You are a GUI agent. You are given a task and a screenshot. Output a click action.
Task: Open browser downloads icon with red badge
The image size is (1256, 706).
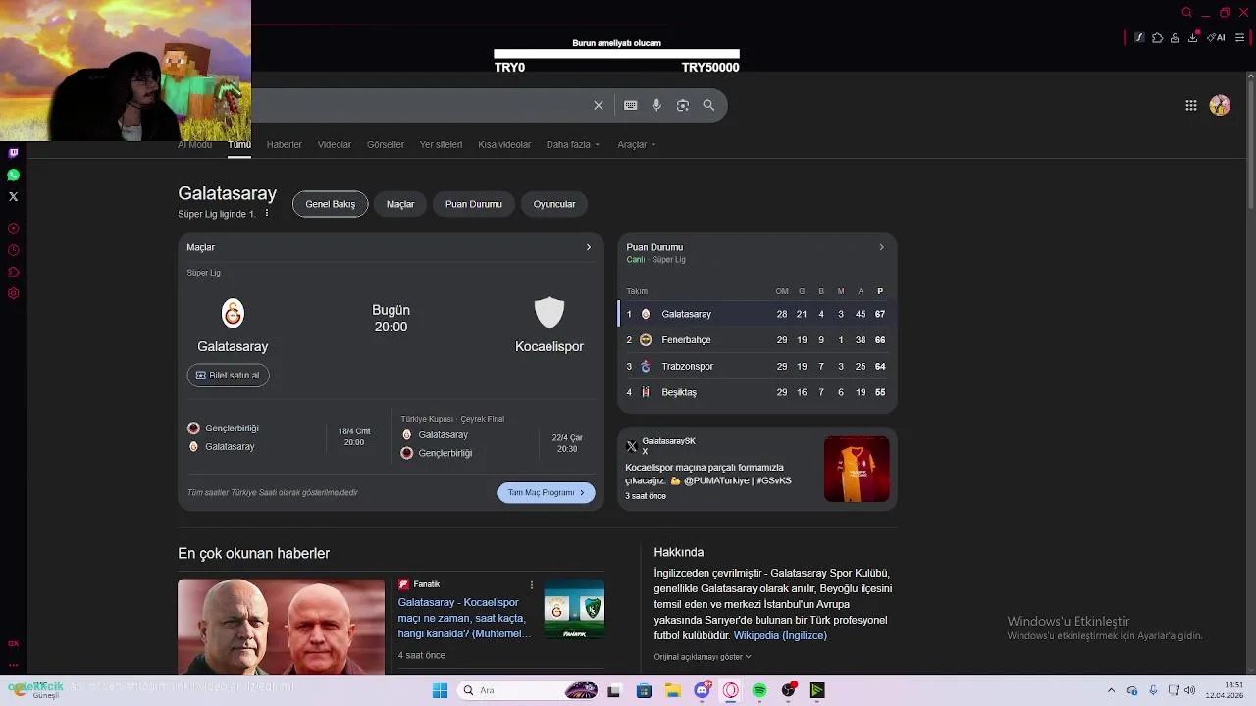(x=1193, y=37)
